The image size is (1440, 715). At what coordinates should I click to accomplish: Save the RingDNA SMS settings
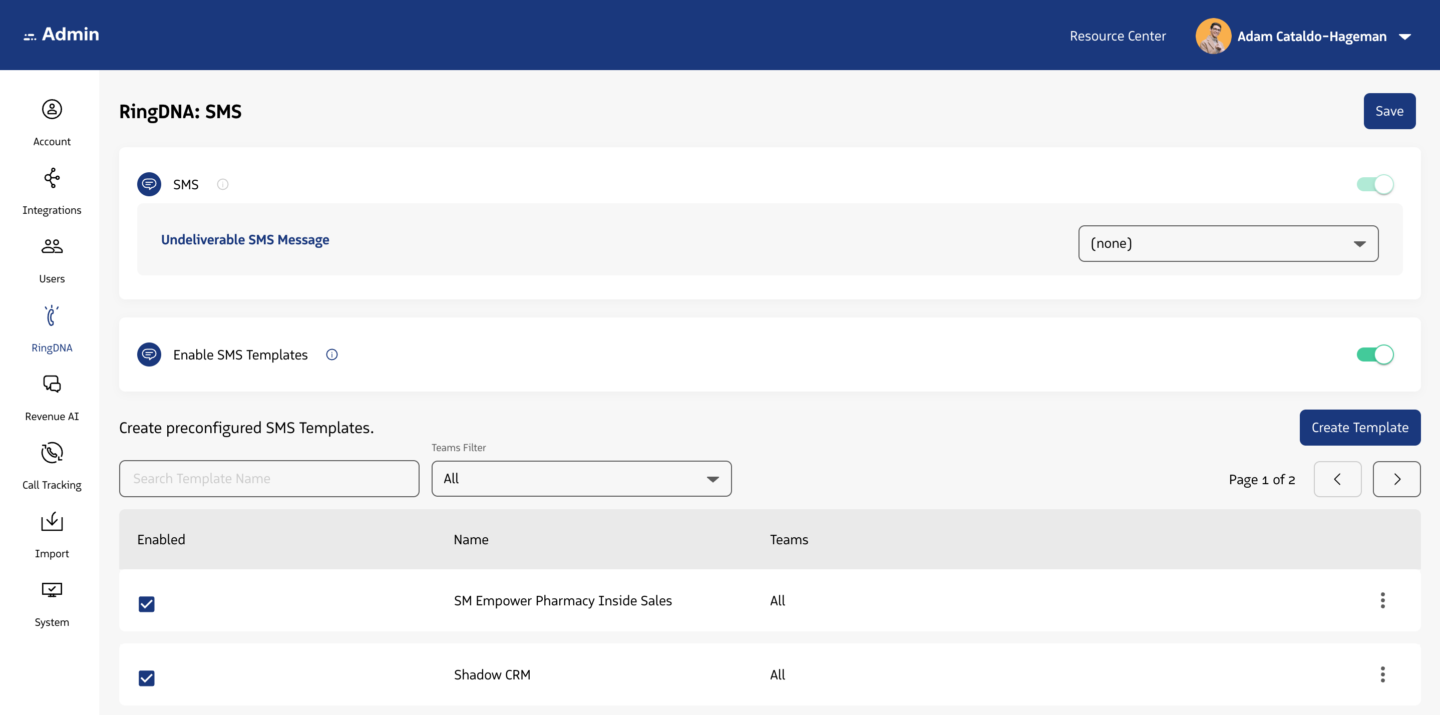coord(1389,111)
